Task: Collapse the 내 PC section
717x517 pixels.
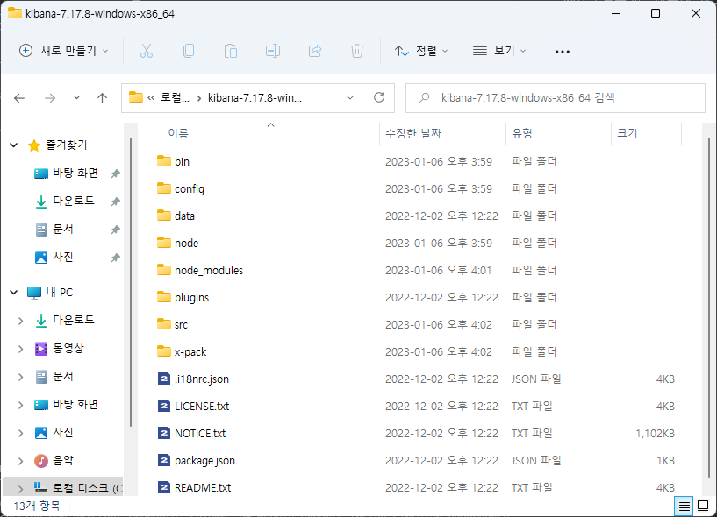Action: [14, 293]
